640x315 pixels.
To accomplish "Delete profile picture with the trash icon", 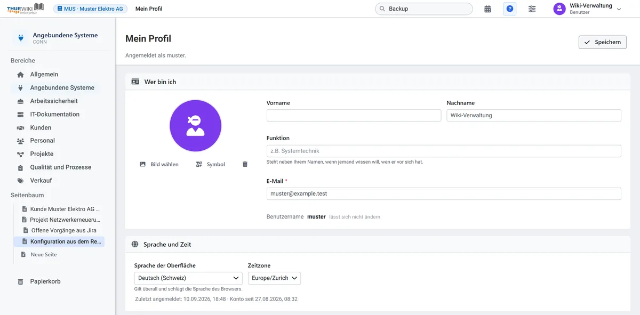I will coord(245,164).
